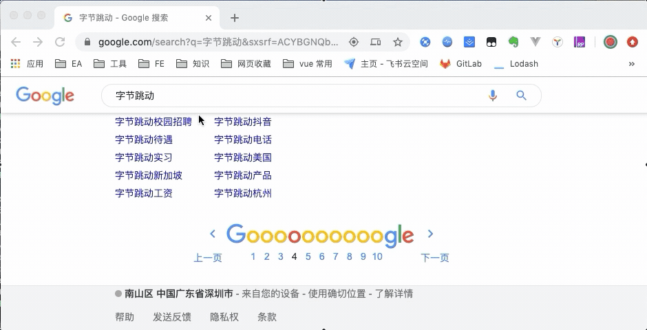This screenshot has height=330, width=647.
Task: Open the 知识 bookmarks folder
Action: [193, 64]
